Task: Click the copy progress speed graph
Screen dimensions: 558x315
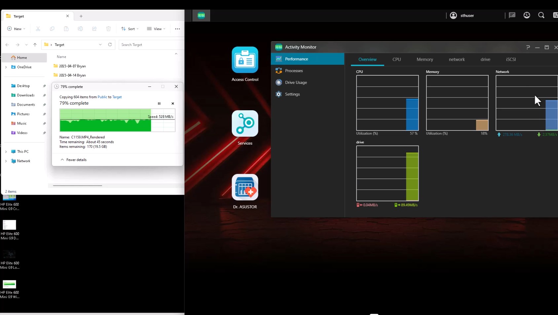Action: pos(117,120)
